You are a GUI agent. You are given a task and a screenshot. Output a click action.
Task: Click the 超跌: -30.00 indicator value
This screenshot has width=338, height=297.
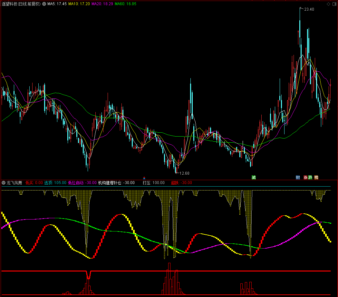click(181, 183)
